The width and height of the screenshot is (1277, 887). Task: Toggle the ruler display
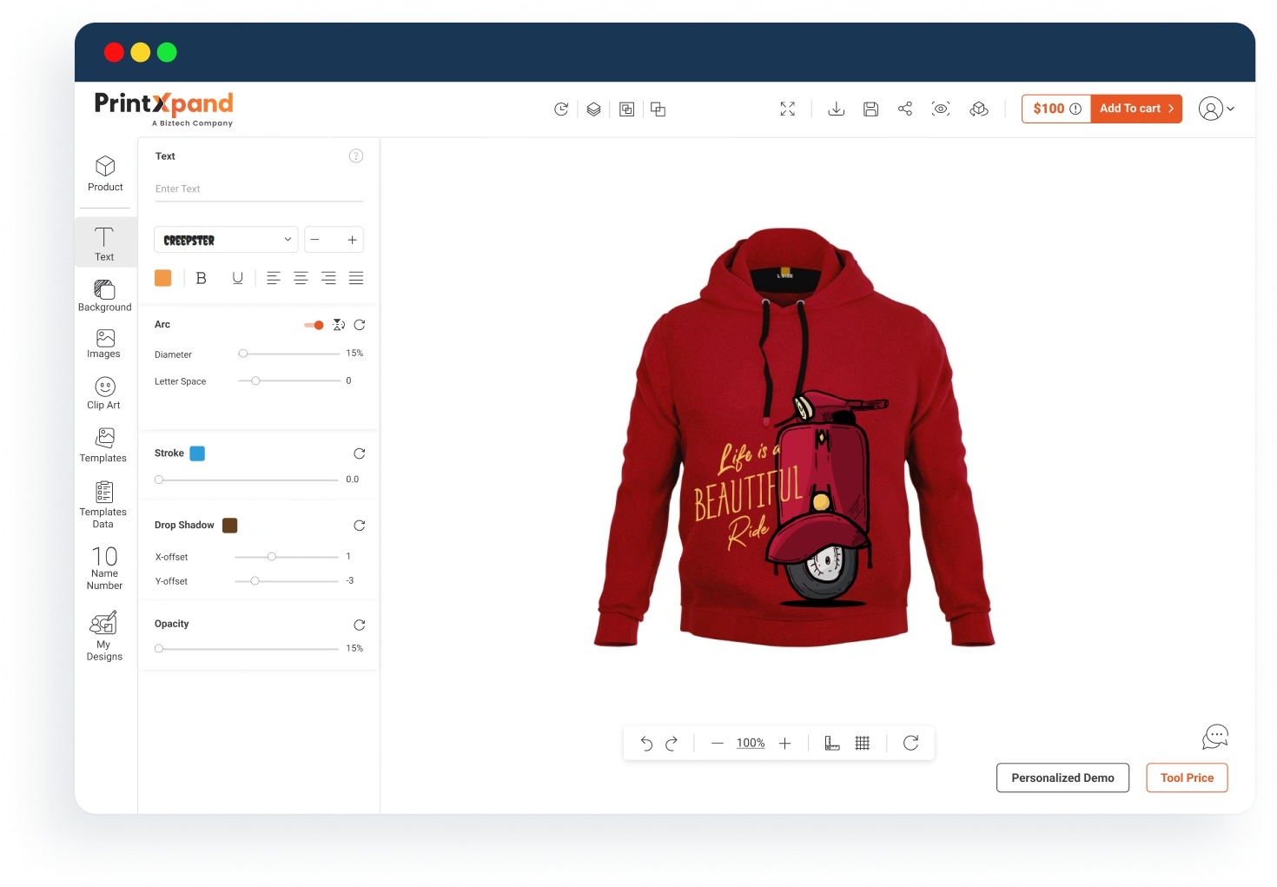click(x=832, y=743)
